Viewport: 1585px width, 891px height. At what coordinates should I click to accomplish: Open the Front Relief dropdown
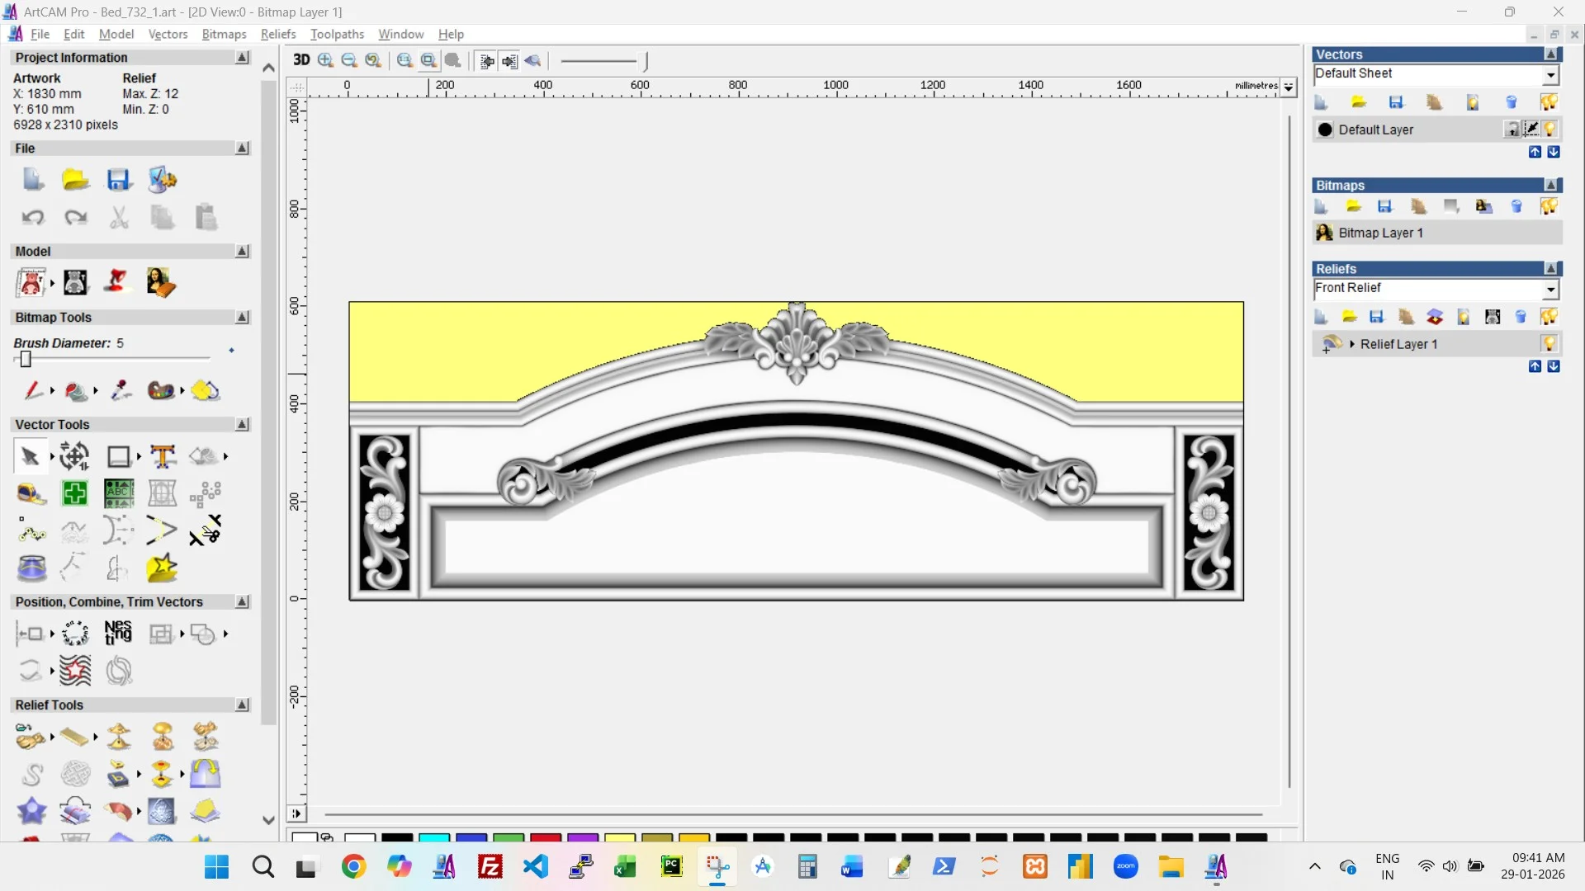coord(1550,290)
